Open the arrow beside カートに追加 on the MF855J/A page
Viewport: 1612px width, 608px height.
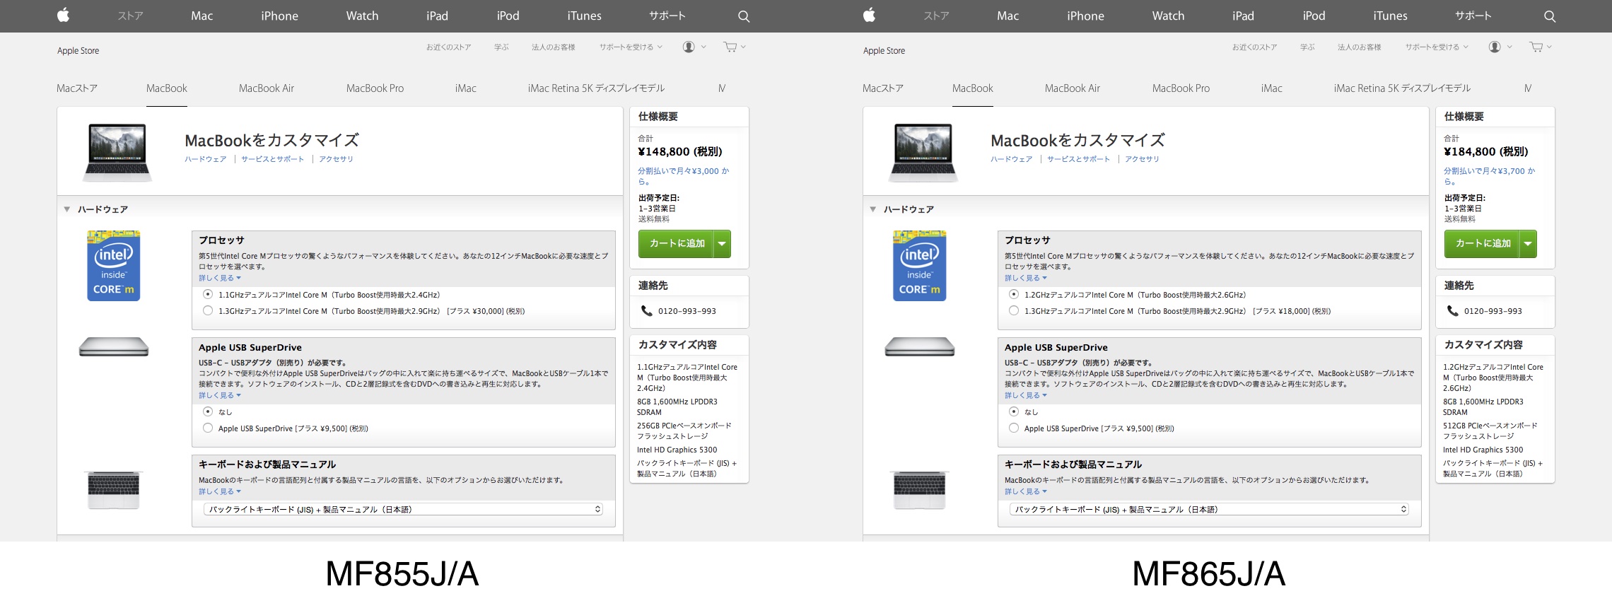point(722,244)
